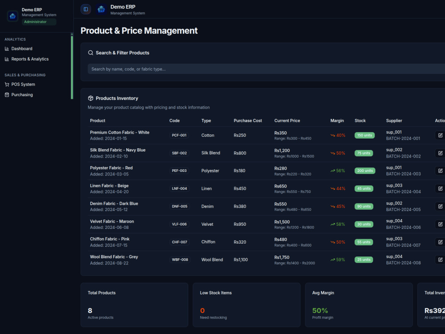Viewport: 445px width, 334px height.
Task: Click the 75 units stock badge
Action: [x=364, y=153]
